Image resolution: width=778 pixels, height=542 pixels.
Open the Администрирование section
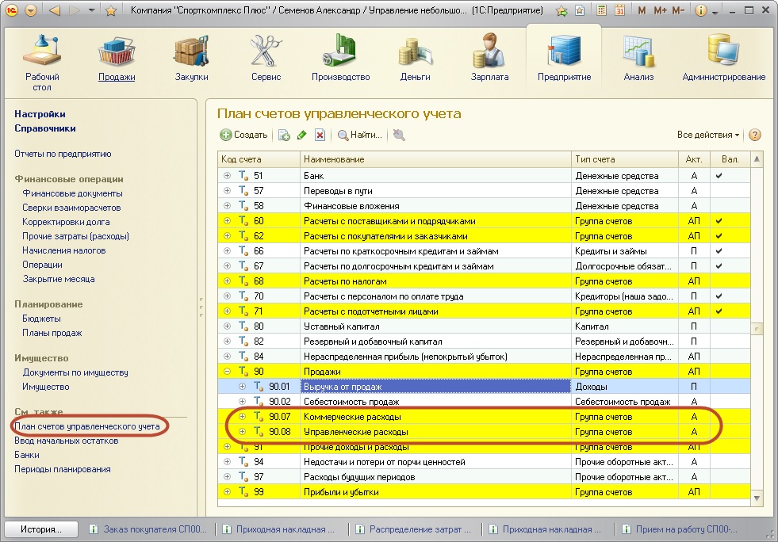tap(723, 58)
